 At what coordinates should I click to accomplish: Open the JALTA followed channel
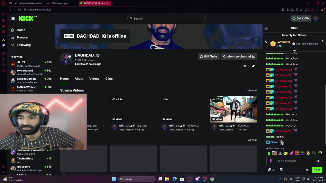click(31, 64)
